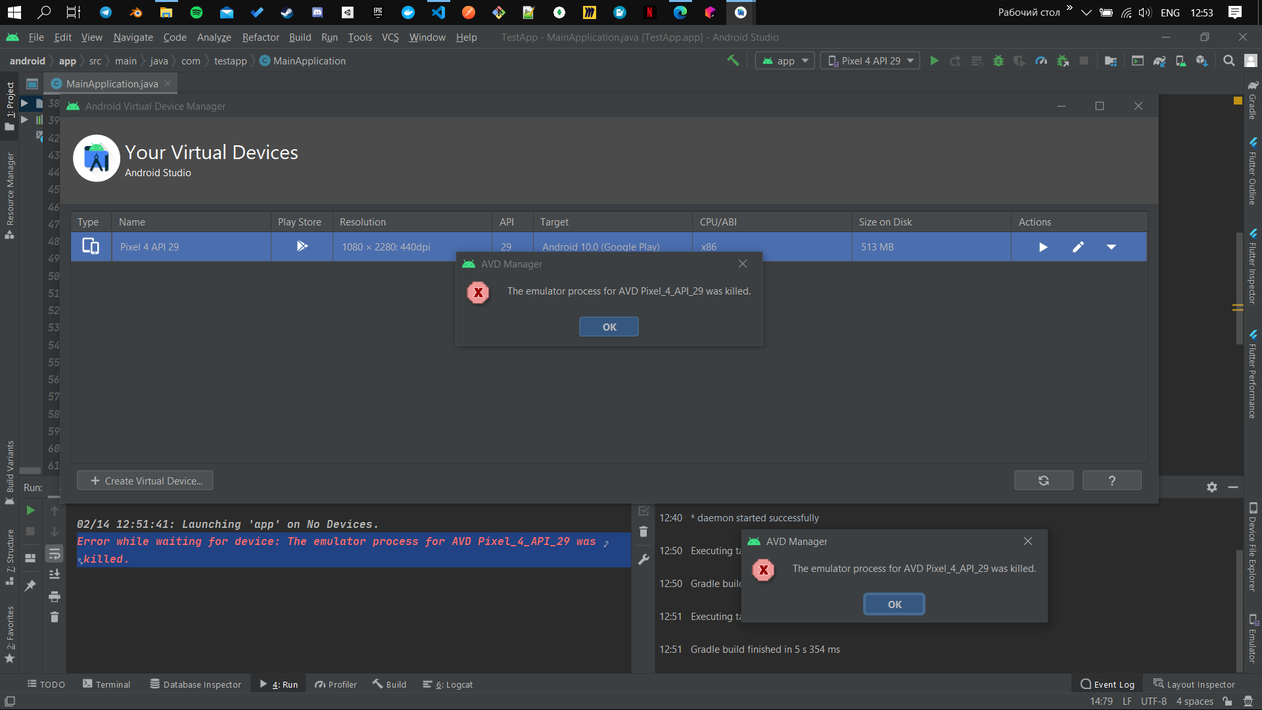The height and width of the screenshot is (710, 1262).
Task: Click OK in the lower-right AVD Manager dialog
Action: 894,604
